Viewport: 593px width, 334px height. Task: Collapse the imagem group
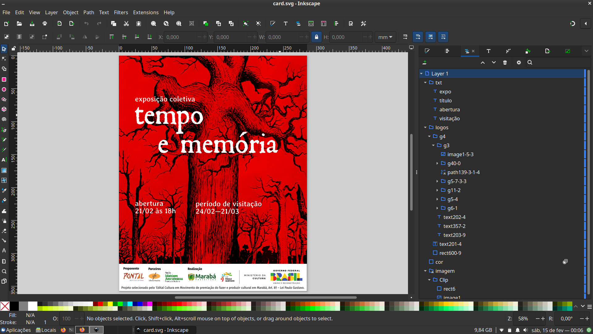[425, 271]
